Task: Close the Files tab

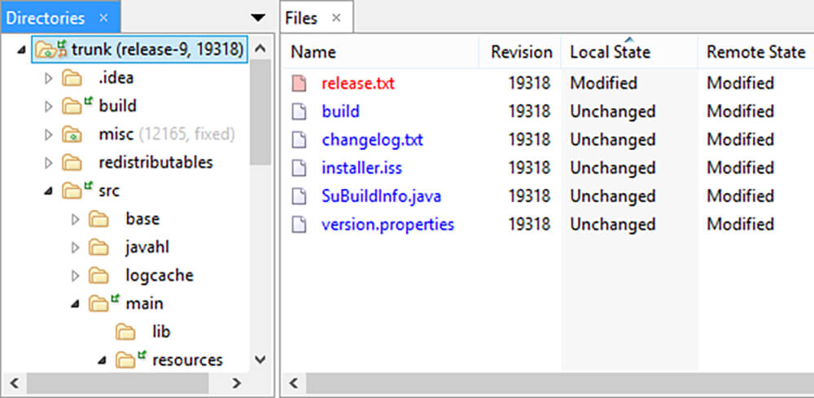Action: click(336, 18)
